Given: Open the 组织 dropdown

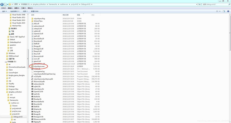Looking at the screenshot, I should (4, 11).
